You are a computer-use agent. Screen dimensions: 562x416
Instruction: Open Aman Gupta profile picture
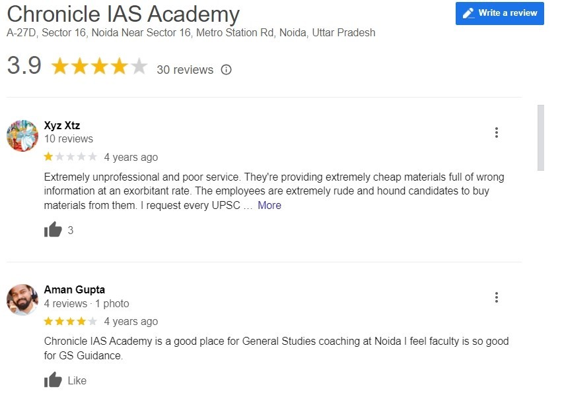[22, 300]
